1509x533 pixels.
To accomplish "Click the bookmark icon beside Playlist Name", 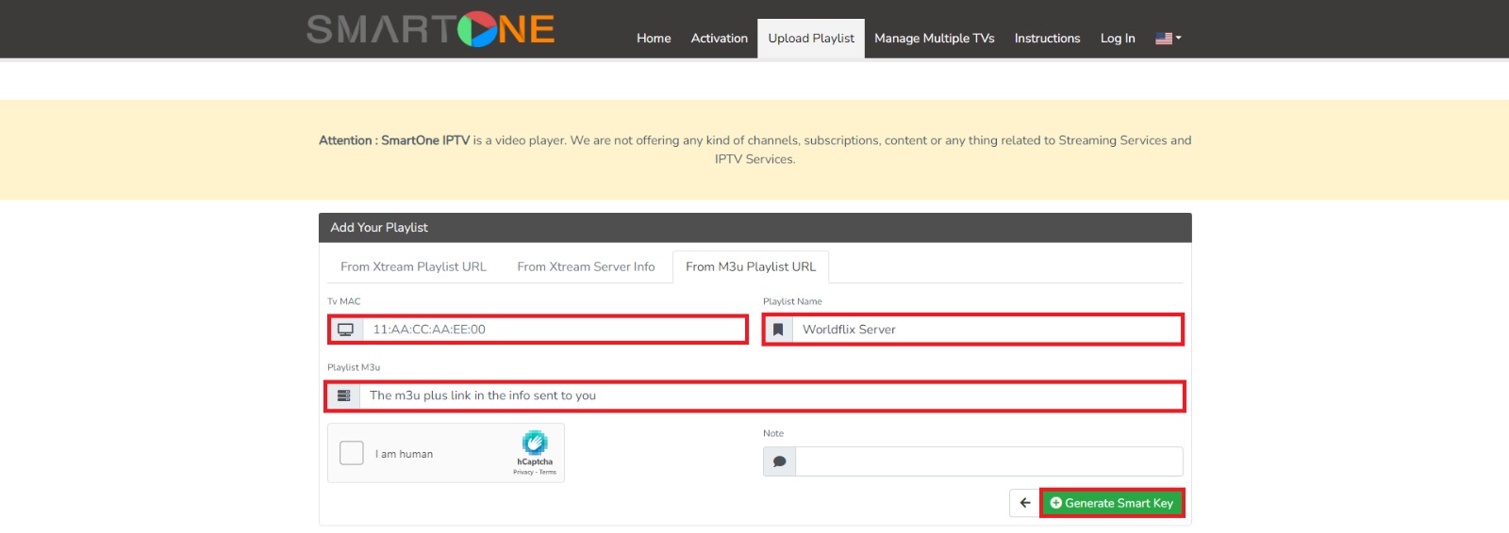I will [778, 330].
